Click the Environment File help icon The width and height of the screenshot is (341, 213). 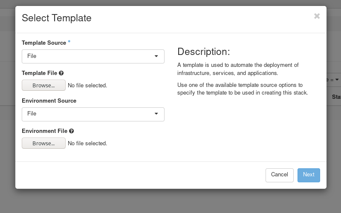coord(72,131)
